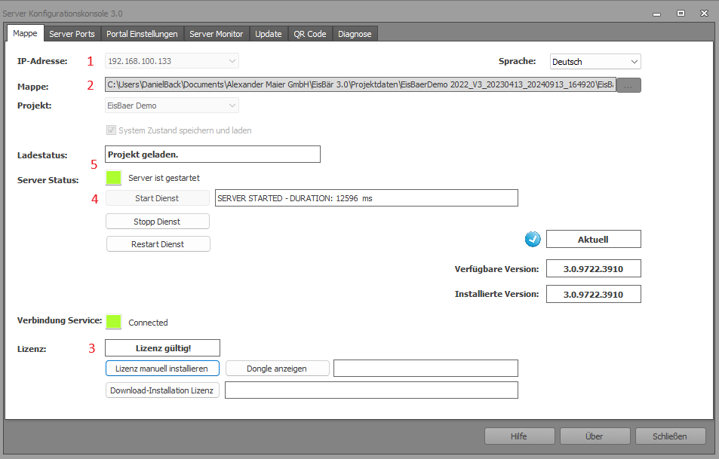Switch to the Mappe tab
The width and height of the screenshot is (719, 459).
25,33
